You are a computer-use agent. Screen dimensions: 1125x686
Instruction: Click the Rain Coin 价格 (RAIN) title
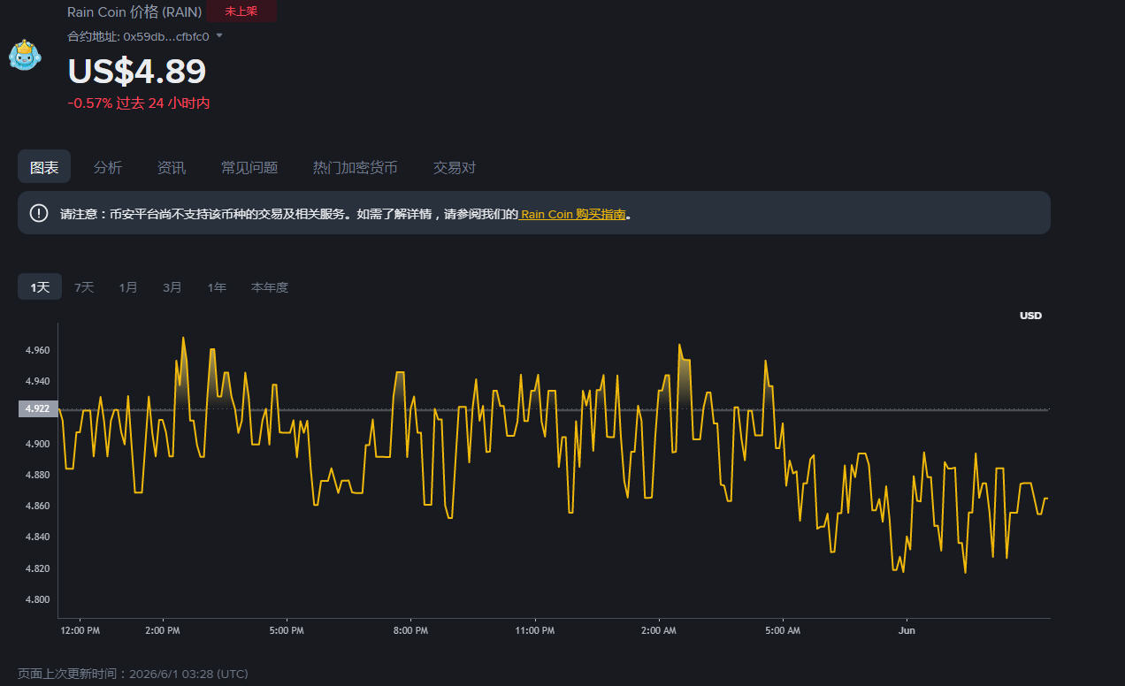(134, 12)
